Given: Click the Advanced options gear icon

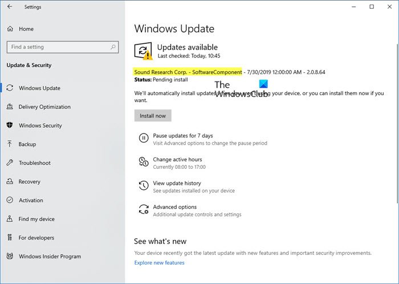Looking at the screenshot, I should tap(144, 209).
